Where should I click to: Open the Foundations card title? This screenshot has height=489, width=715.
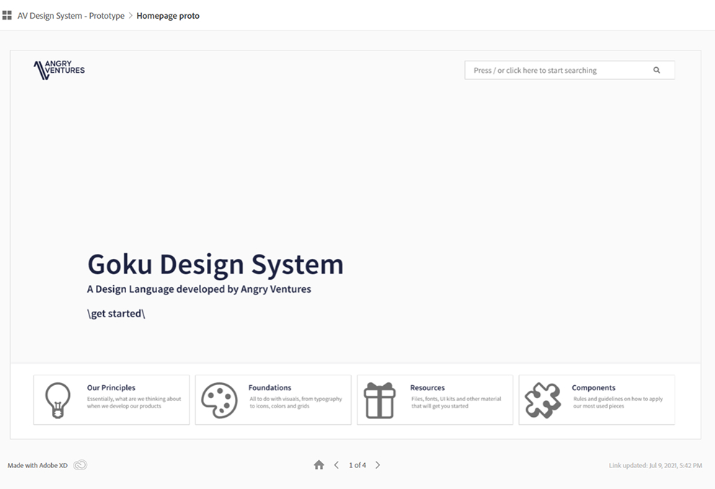(x=270, y=388)
